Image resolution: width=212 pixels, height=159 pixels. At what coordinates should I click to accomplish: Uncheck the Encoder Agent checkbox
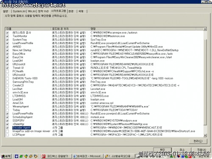click(x=7, y=128)
